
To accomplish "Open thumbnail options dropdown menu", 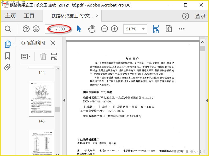I will click(26, 57).
